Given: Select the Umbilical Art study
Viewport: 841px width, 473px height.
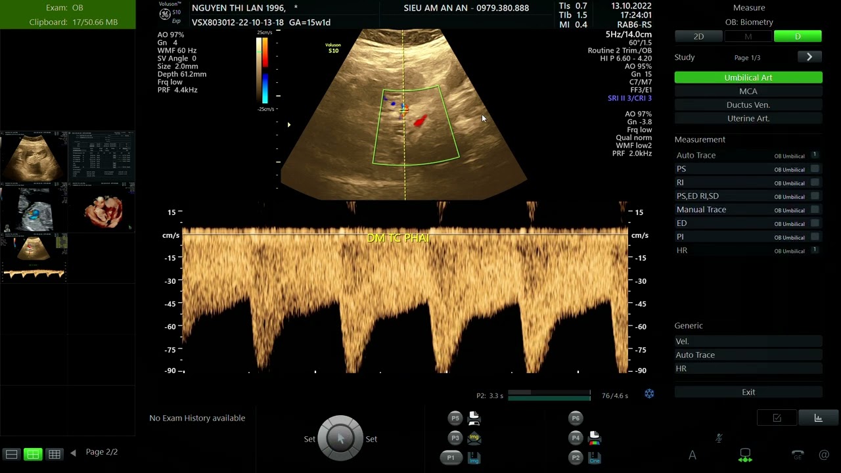Looking at the screenshot, I should click(x=748, y=78).
